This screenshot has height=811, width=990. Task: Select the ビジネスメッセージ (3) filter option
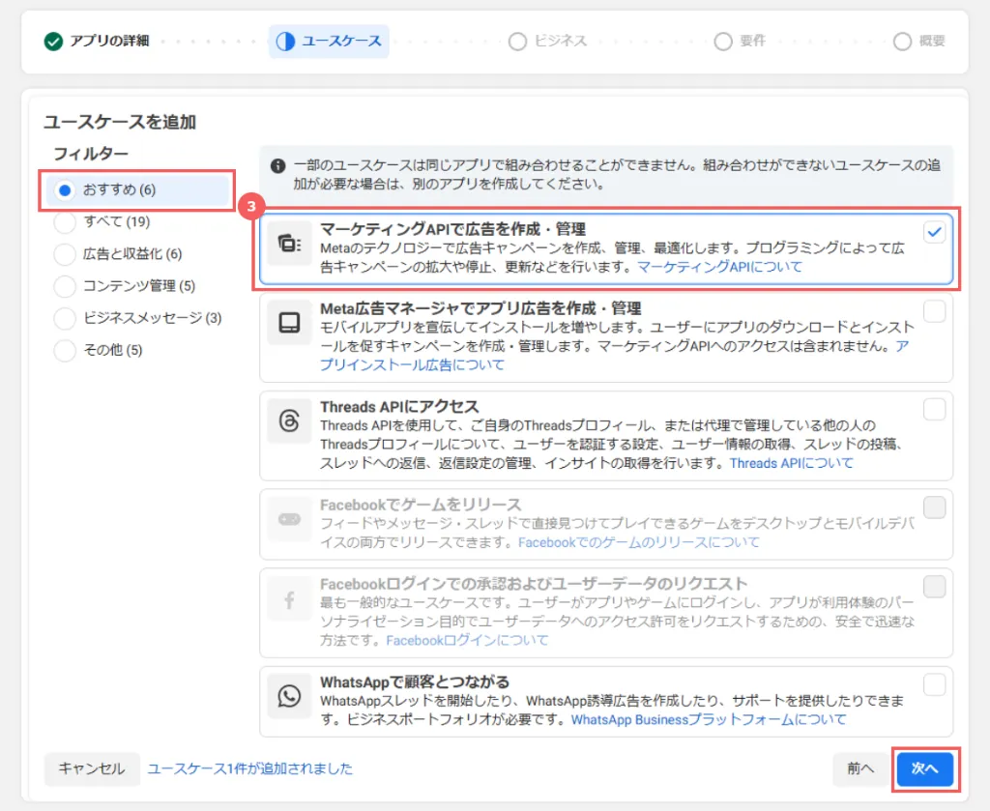point(65,318)
